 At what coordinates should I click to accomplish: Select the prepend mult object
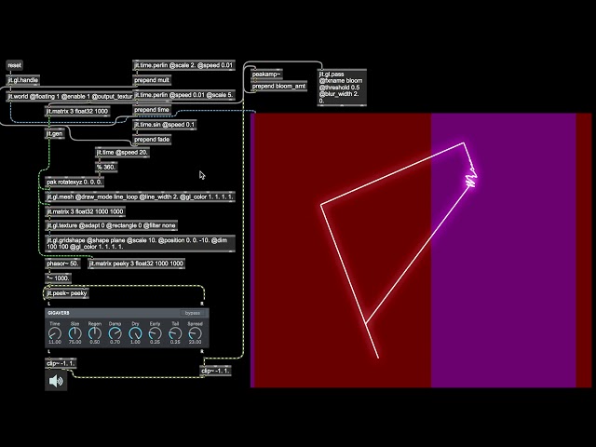(x=152, y=80)
